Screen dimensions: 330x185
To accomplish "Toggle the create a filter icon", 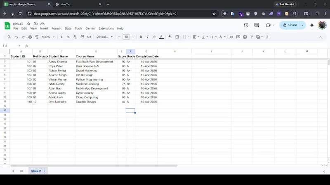I will point(252,37).
